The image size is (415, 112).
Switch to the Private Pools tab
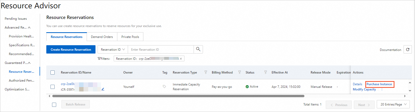(130, 37)
